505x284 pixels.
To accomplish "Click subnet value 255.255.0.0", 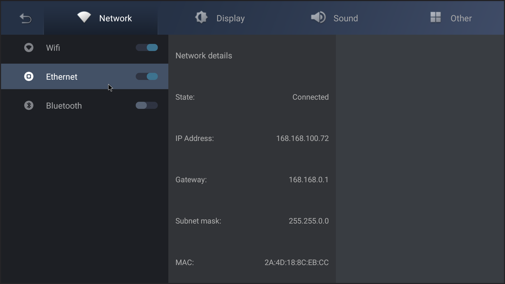I will pos(309,221).
